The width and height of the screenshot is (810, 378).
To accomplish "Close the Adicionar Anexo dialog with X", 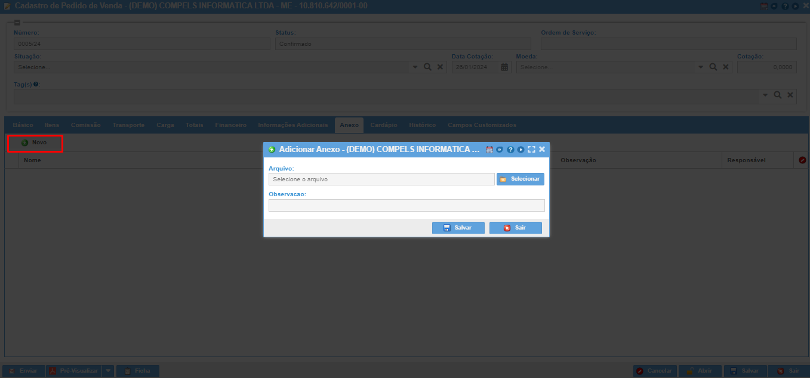I will tap(542, 150).
